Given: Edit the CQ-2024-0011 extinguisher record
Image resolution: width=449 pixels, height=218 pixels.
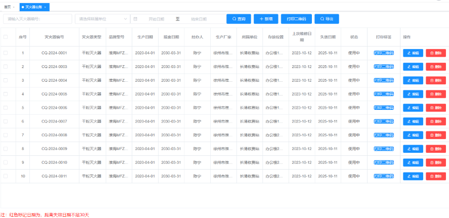Looking at the screenshot, I should (413, 176).
